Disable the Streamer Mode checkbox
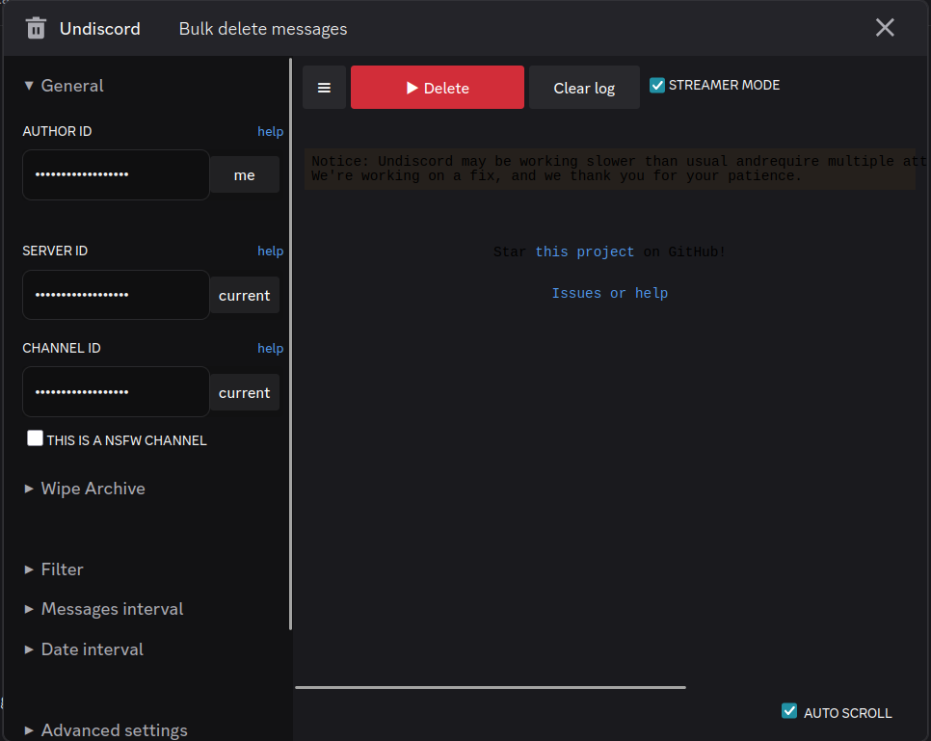 pos(656,86)
